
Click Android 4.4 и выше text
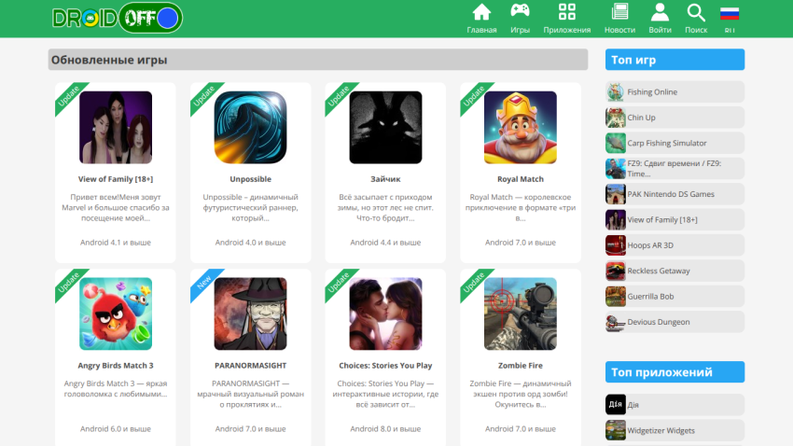385,243
